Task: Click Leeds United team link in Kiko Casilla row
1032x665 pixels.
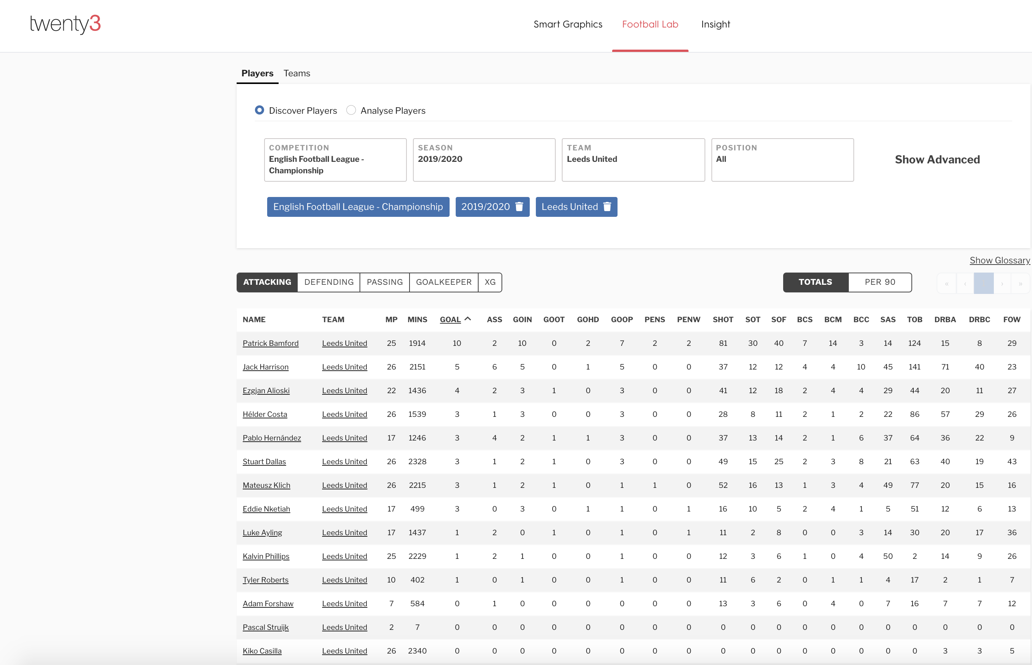Action: (x=344, y=651)
